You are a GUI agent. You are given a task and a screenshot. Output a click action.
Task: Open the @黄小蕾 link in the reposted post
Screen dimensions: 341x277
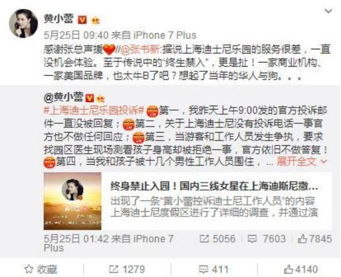tap(63, 97)
